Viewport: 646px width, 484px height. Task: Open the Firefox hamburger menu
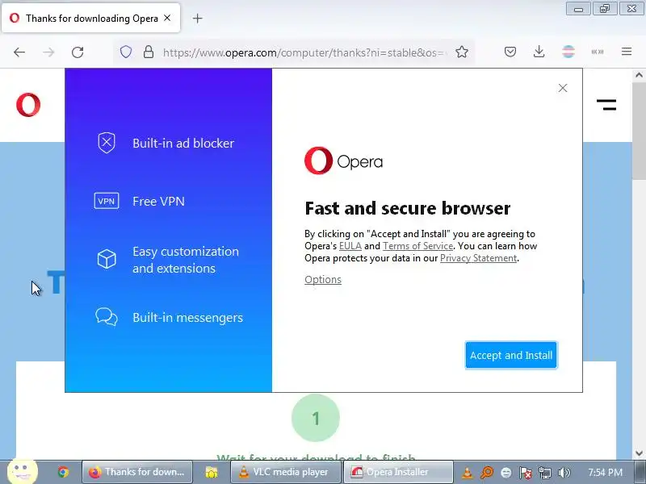pos(627,52)
